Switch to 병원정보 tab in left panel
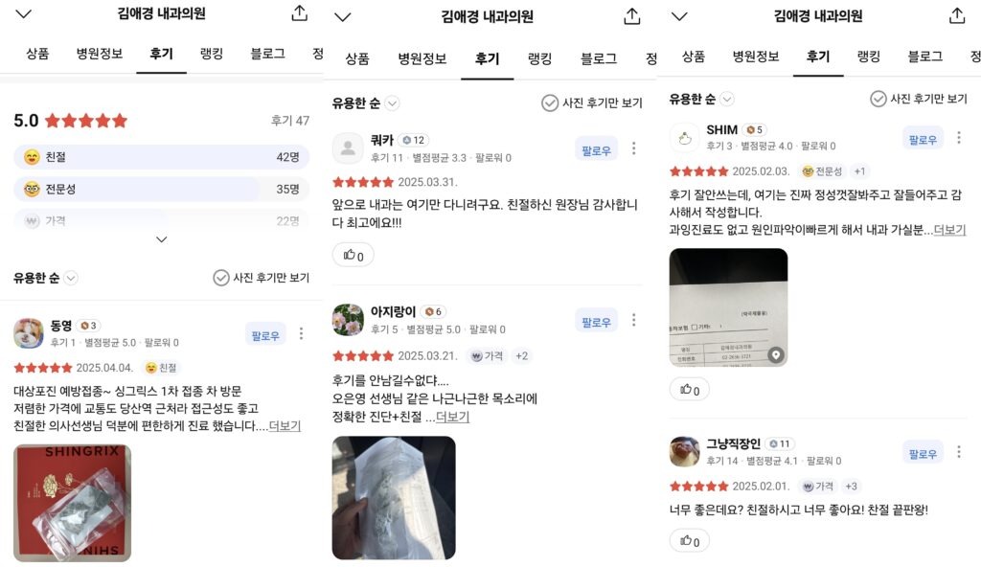This screenshot has height=567, width=981. tap(99, 54)
